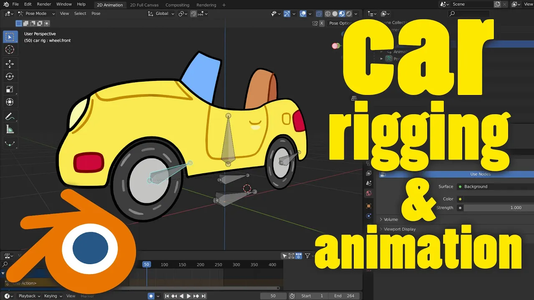Select the Breakdowner pose tool
534x300 pixels.
pos(10,144)
